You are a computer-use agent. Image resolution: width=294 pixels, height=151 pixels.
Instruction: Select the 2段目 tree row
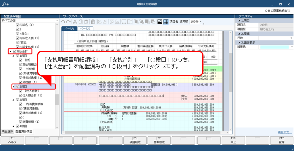point(34,87)
